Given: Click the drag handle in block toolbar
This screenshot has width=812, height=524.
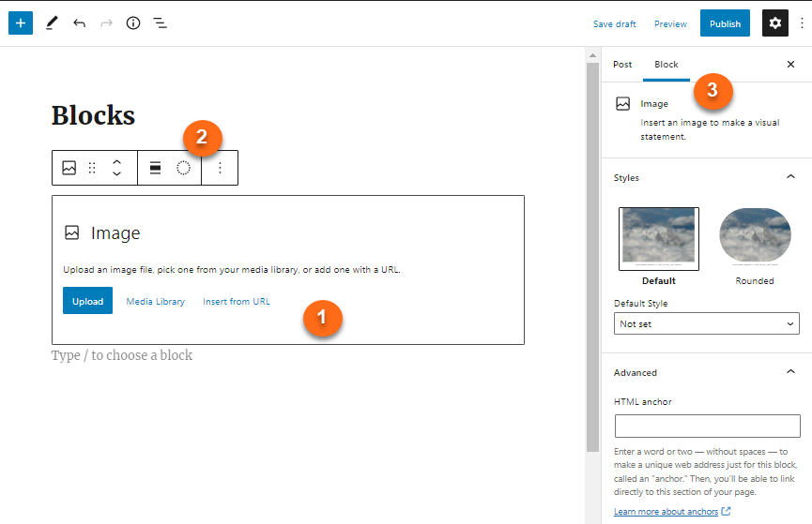Looking at the screenshot, I should click(92, 168).
